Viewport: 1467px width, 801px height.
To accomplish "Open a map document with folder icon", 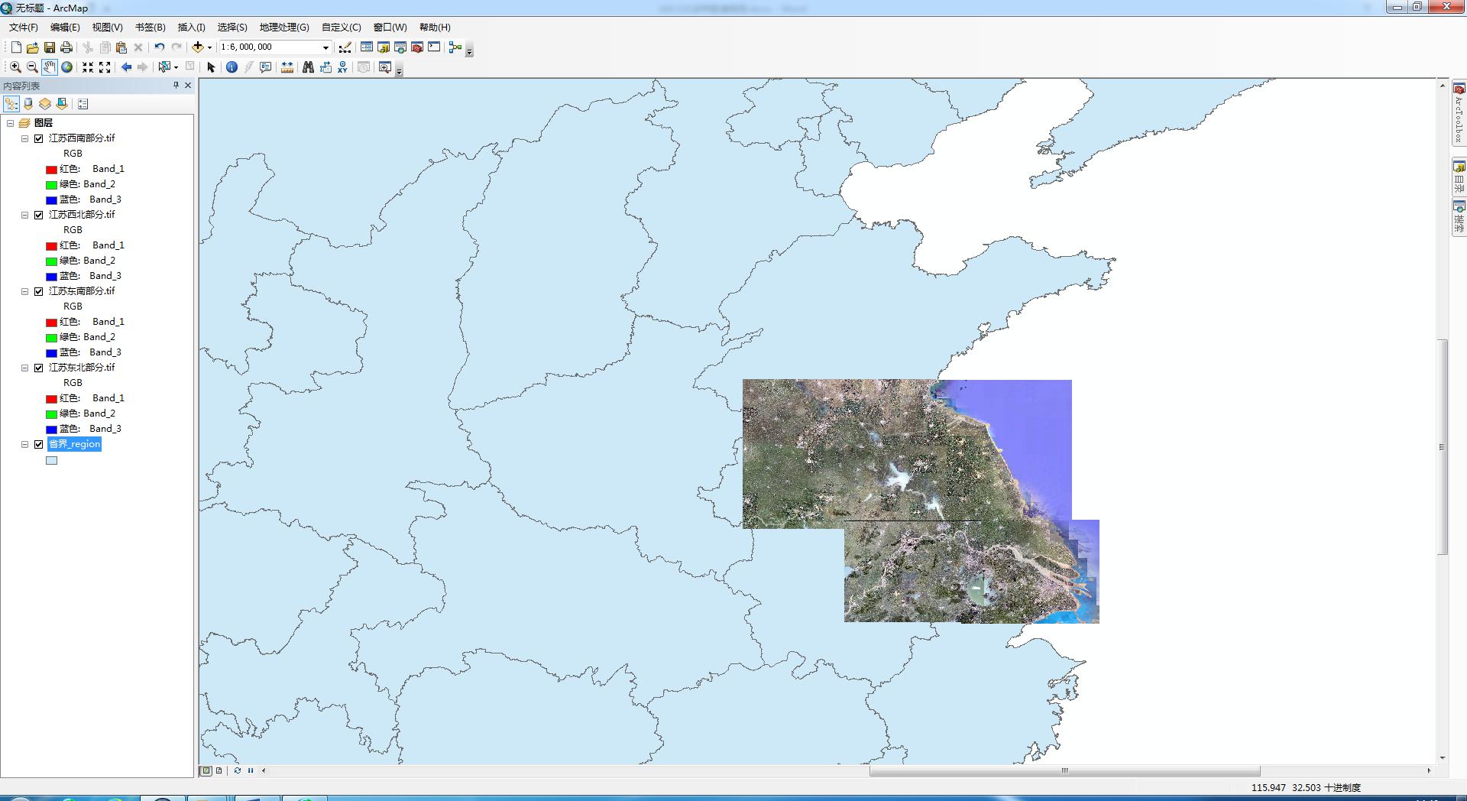I will tap(33, 47).
